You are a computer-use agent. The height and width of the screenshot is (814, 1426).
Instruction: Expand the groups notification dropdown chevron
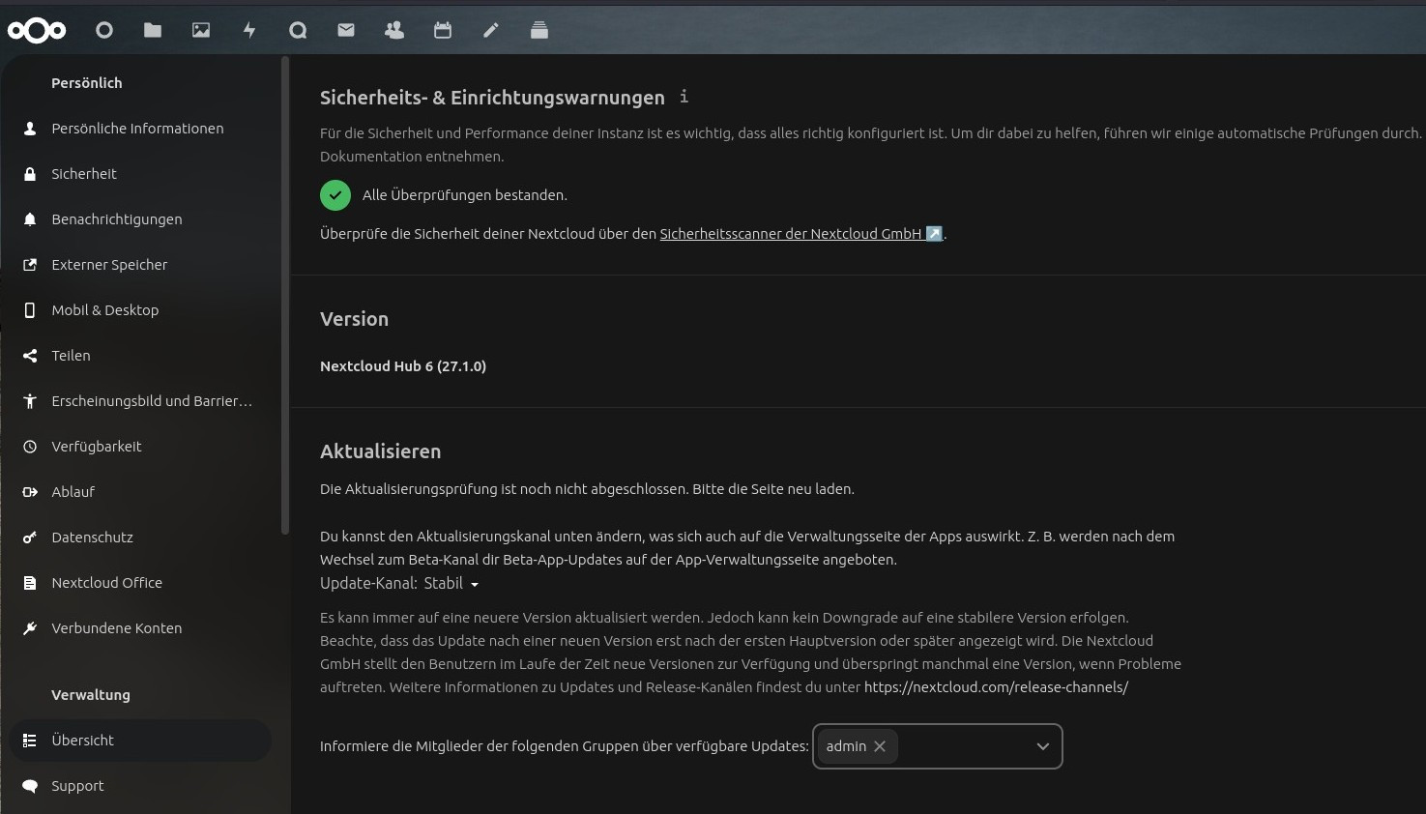[1042, 746]
